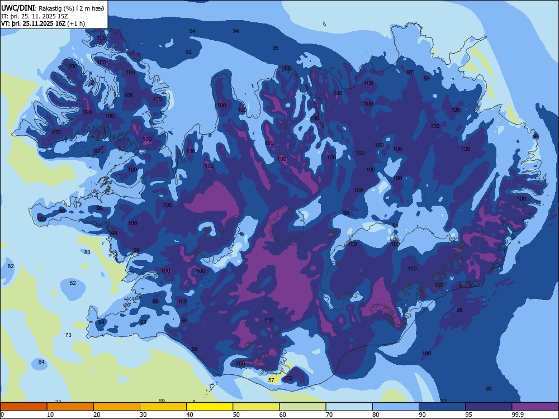559x419 pixels.
Task: Click map value 95 off the north coast
Action: tap(276, 47)
